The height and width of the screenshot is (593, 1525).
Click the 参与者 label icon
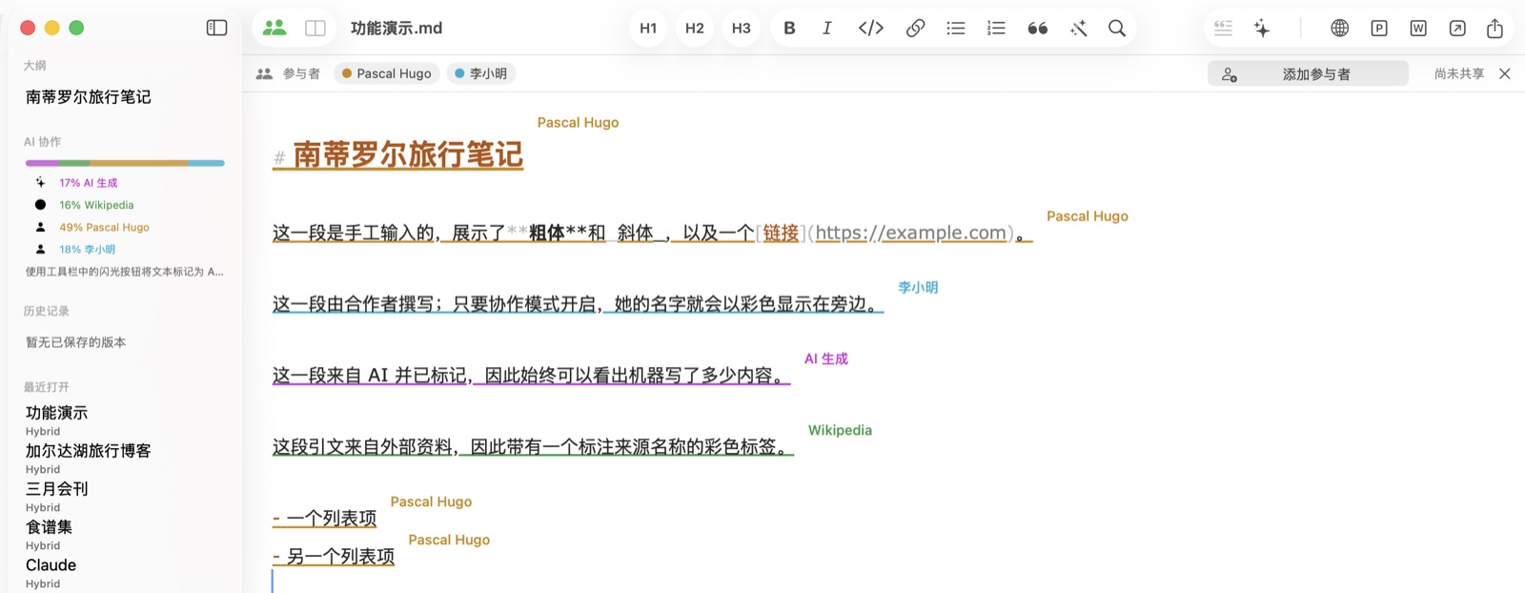coord(264,73)
